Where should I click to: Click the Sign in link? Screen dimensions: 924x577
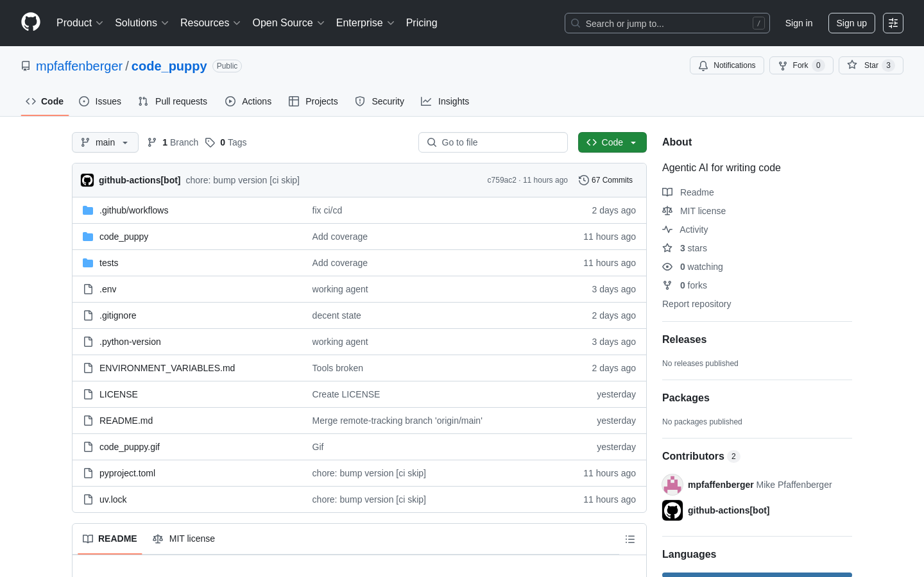point(799,23)
